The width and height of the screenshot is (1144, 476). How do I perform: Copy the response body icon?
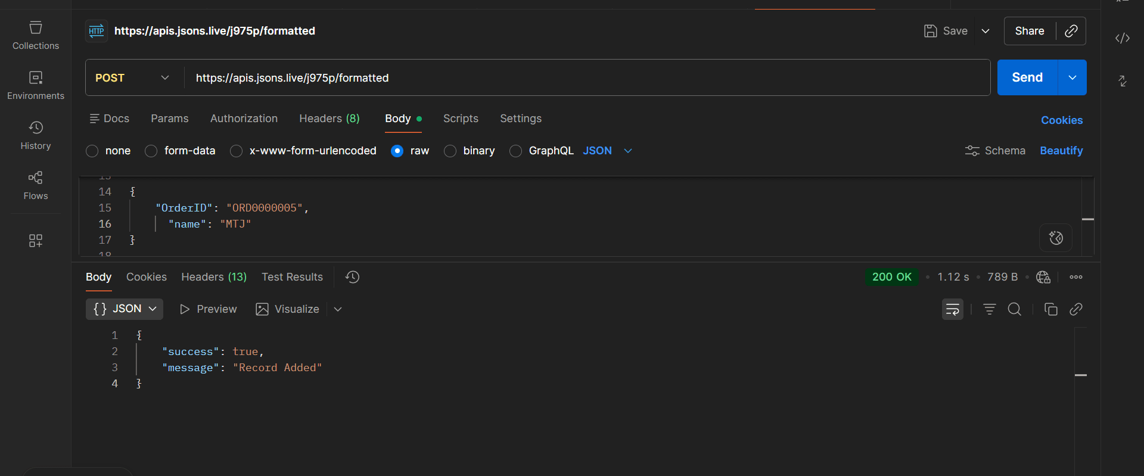coord(1051,309)
